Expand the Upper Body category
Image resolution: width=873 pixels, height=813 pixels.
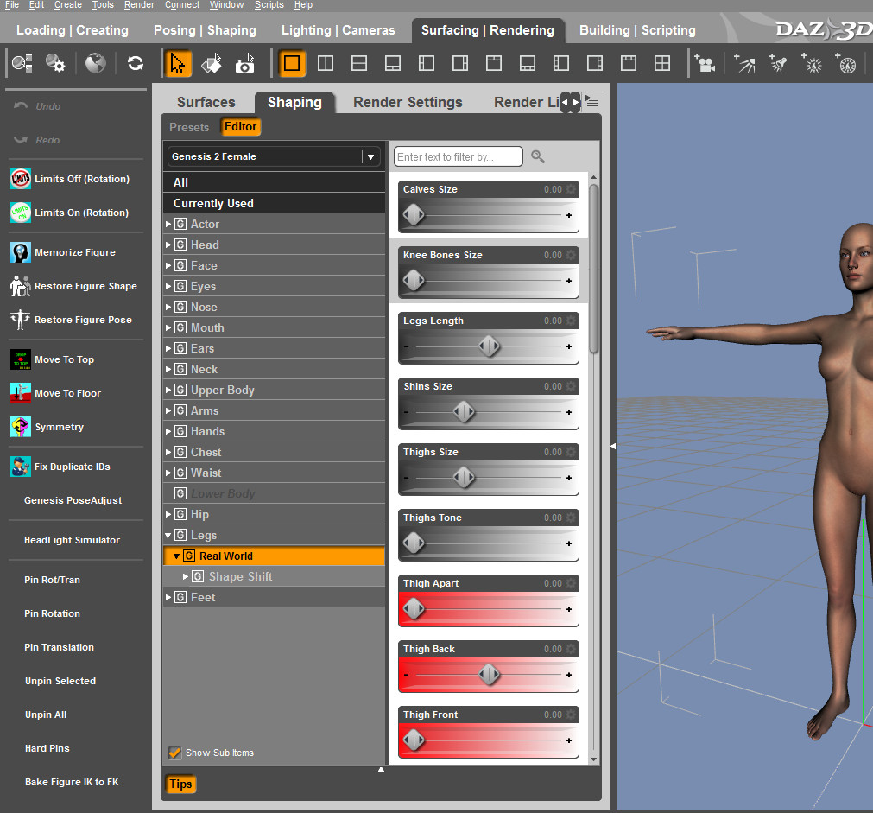pos(168,390)
